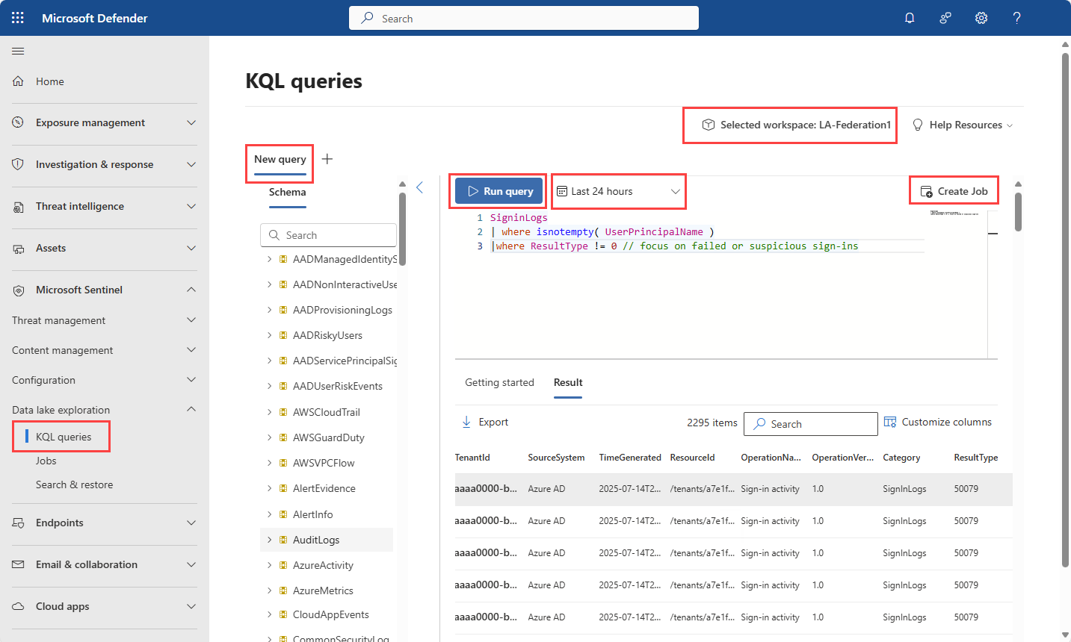Open Search & restore page
The image size is (1071, 642).
tap(75, 484)
